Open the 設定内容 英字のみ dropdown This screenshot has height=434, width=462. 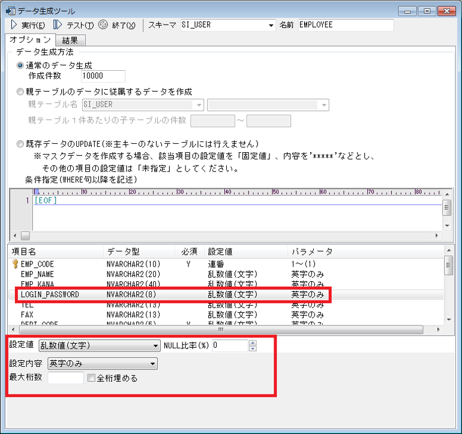coord(154,363)
